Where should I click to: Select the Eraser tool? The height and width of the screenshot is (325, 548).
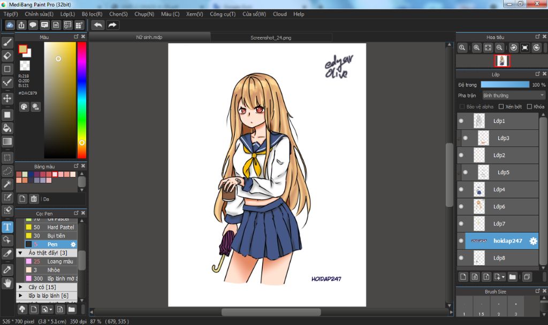[7, 56]
